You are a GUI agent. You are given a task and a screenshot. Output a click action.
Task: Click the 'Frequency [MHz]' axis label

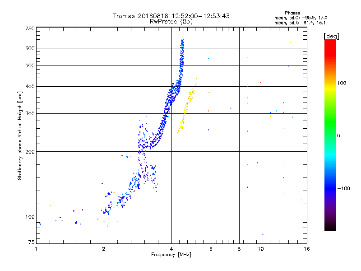coord(171,255)
